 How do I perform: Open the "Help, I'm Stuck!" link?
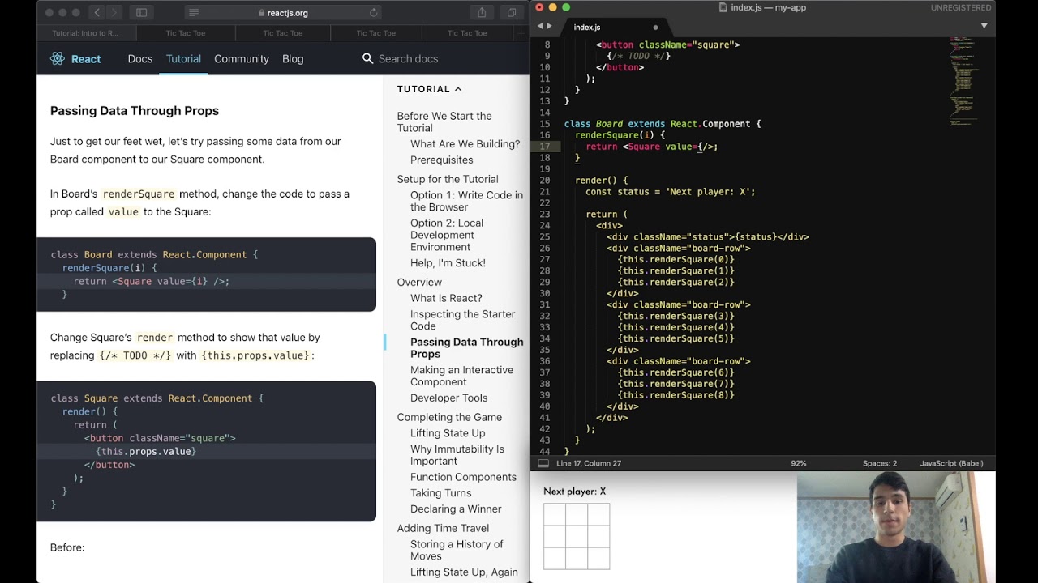pos(448,263)
